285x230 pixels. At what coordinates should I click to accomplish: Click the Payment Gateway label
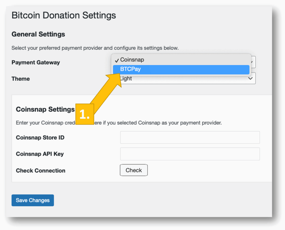pos(36,62)
